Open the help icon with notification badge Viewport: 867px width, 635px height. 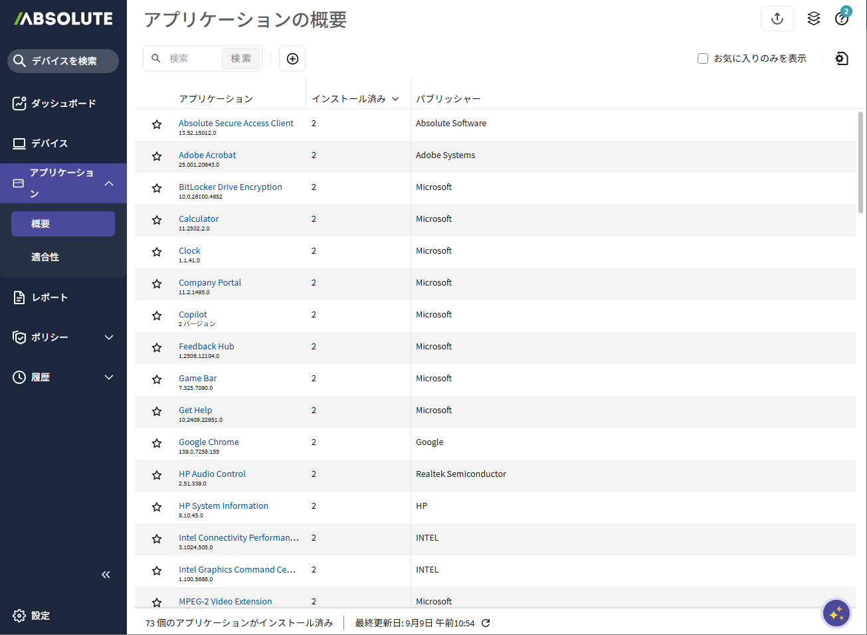click(841, 19)
